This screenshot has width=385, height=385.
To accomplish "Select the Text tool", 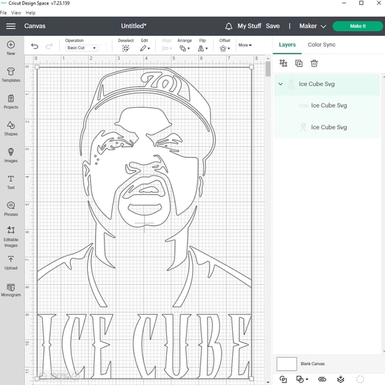I will [x=11, y=182].
